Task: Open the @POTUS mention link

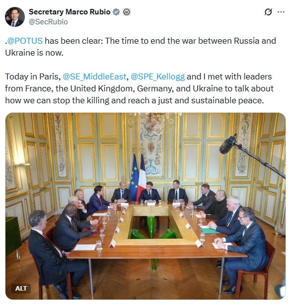Action: [x=25, y=41]
